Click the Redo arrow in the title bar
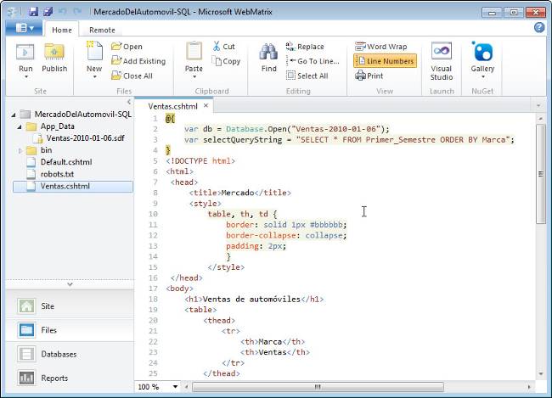This screenshot has height=398, width=552. (x=77, y=12)
